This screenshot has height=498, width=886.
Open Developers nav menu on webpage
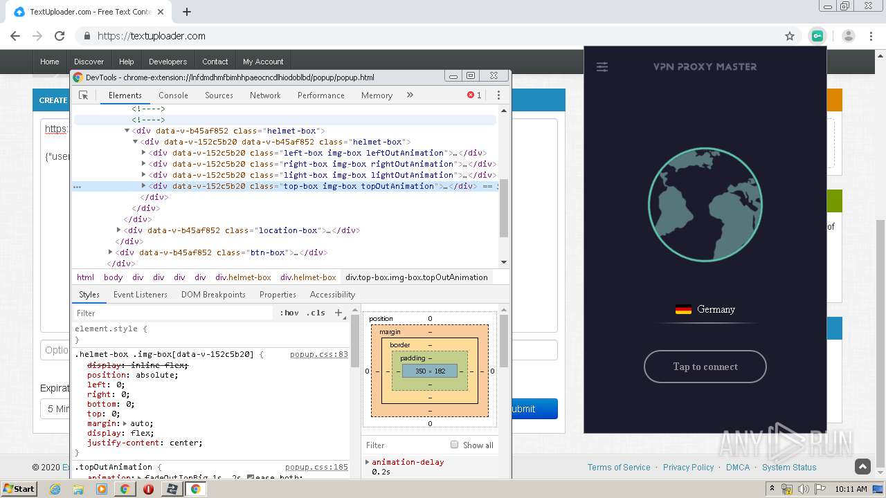(168, 62)
